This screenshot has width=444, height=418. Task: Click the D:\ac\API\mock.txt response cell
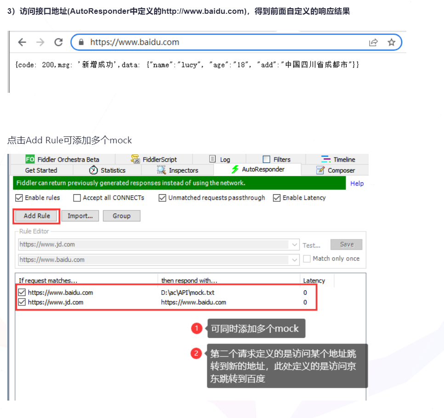(x=188, y=293)
